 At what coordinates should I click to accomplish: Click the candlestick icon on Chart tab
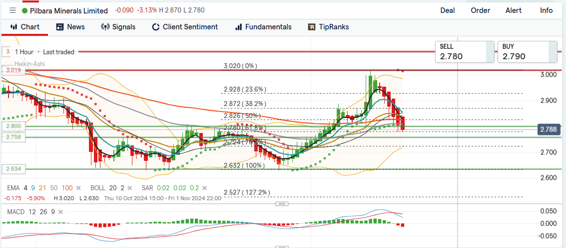[x=13, y=27]
